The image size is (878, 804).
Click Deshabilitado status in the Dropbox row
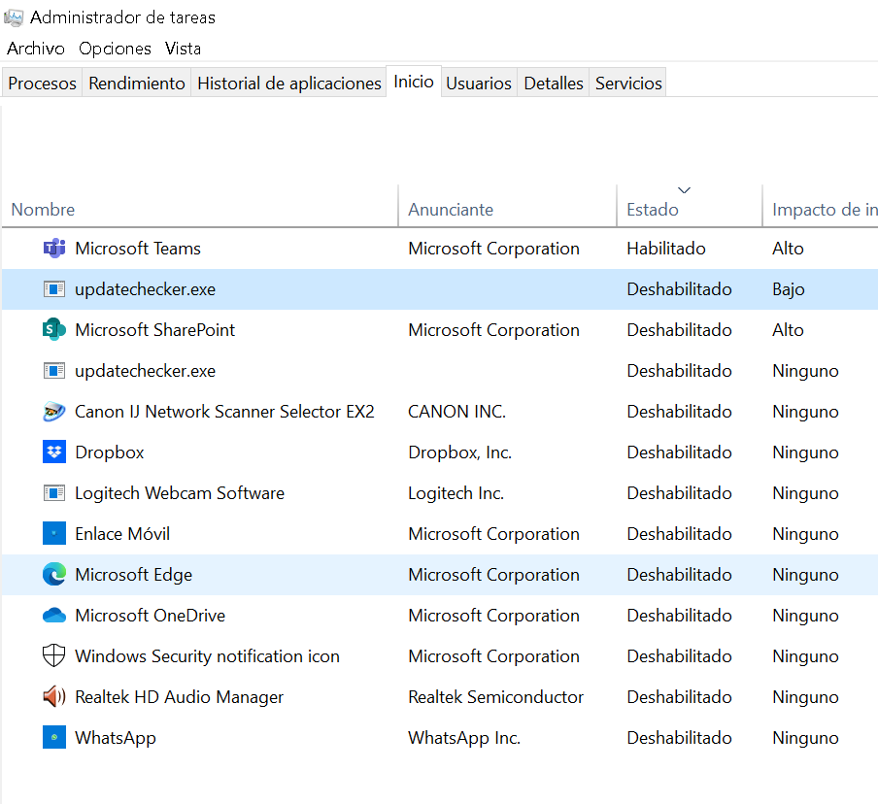[x=679, y=452]
